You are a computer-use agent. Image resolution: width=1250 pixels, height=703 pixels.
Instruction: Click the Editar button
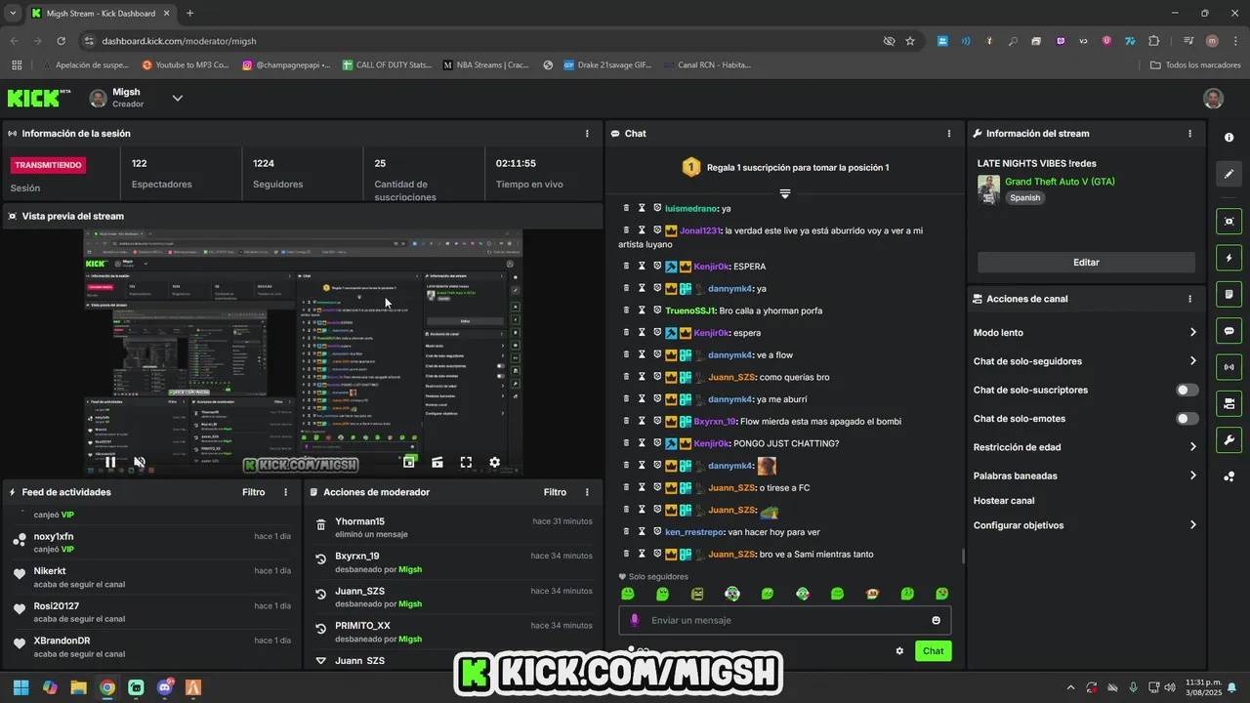pos(1086,263)
